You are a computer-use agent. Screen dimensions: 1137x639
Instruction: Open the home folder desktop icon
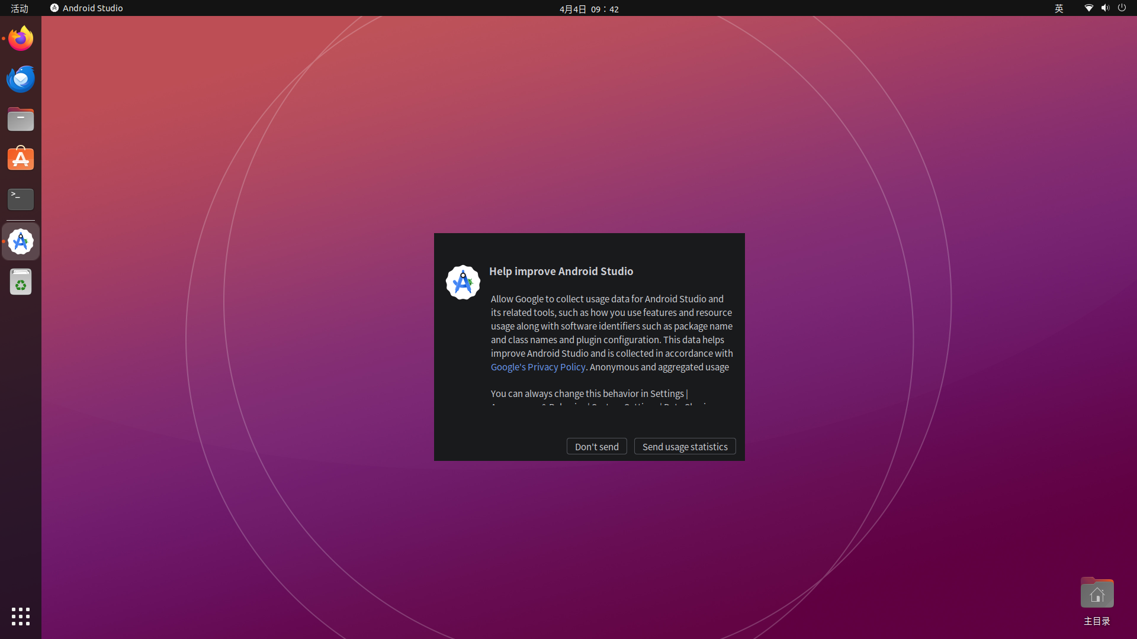(1097, 594)
